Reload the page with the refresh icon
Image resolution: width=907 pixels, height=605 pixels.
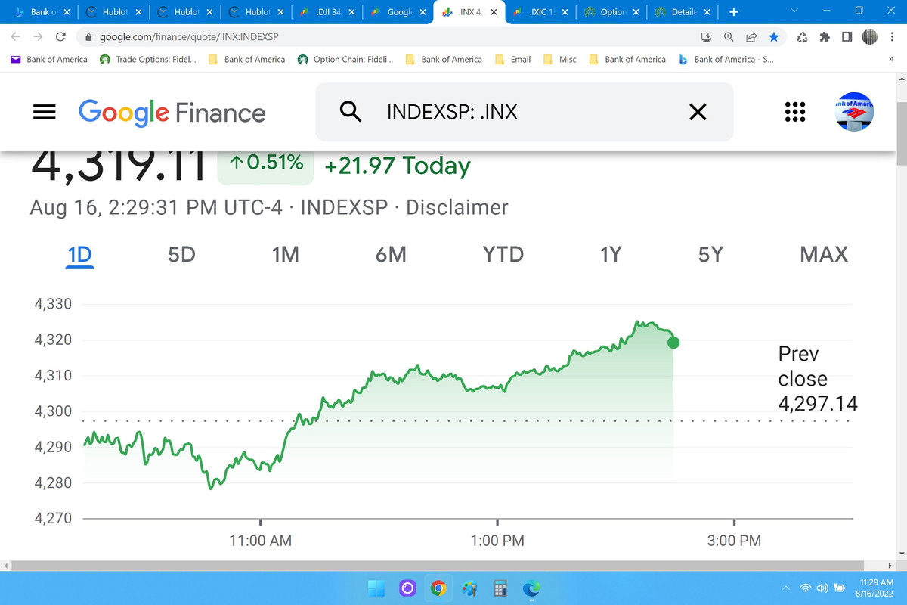point(60,36)
